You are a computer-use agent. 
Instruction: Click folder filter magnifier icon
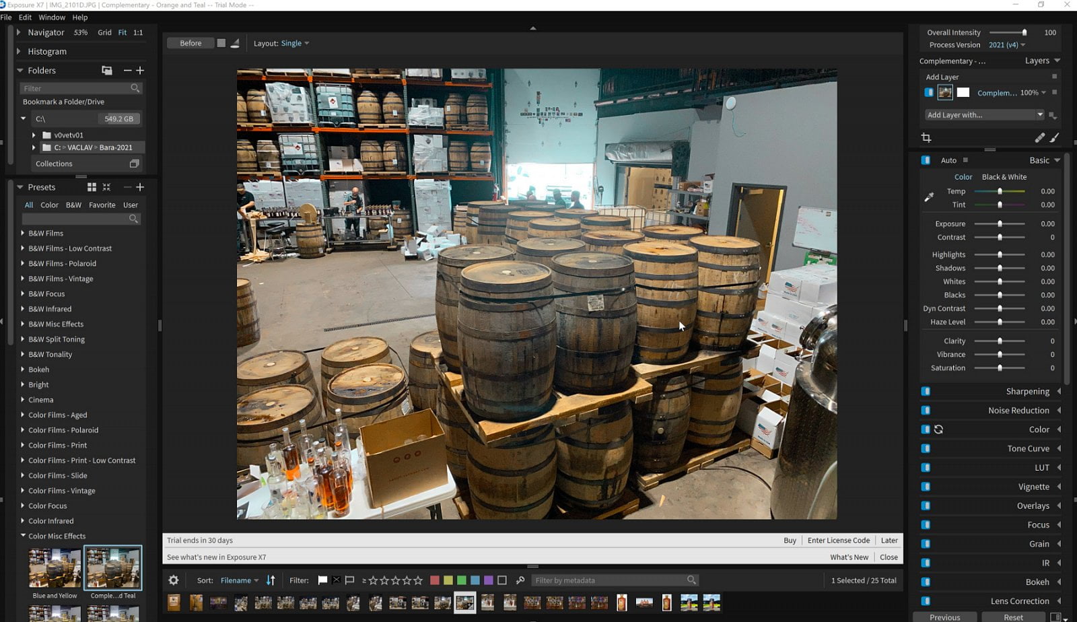coord(135,88)
